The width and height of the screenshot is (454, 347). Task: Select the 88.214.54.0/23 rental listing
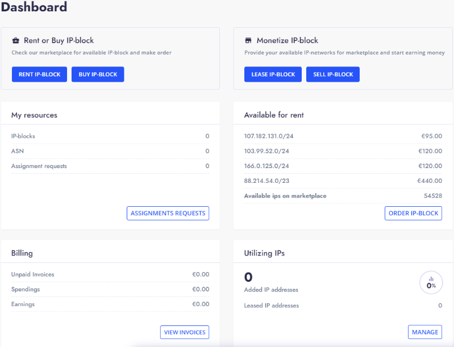pos(266,181)
